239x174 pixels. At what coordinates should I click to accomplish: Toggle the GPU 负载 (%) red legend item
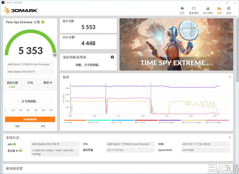[x=146, y=122]
